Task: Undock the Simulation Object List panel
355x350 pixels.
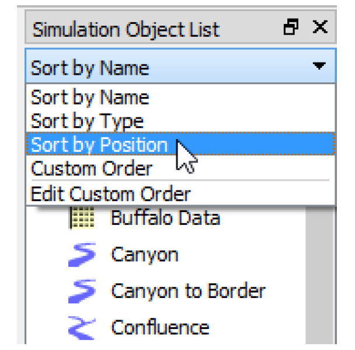Action: (x=291, y=27)
